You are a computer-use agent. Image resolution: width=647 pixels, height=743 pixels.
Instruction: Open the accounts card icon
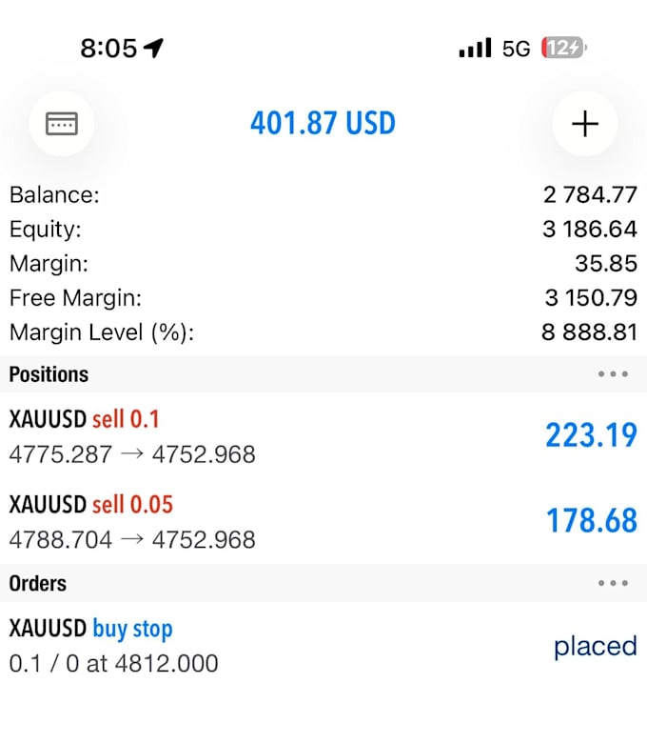coord(62,124)
